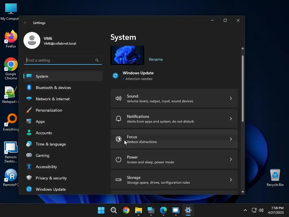Image resolution: width=289 pixels, height=217 pixels.
Task: Click the Gaming controller icon
Action: [29, 155]
